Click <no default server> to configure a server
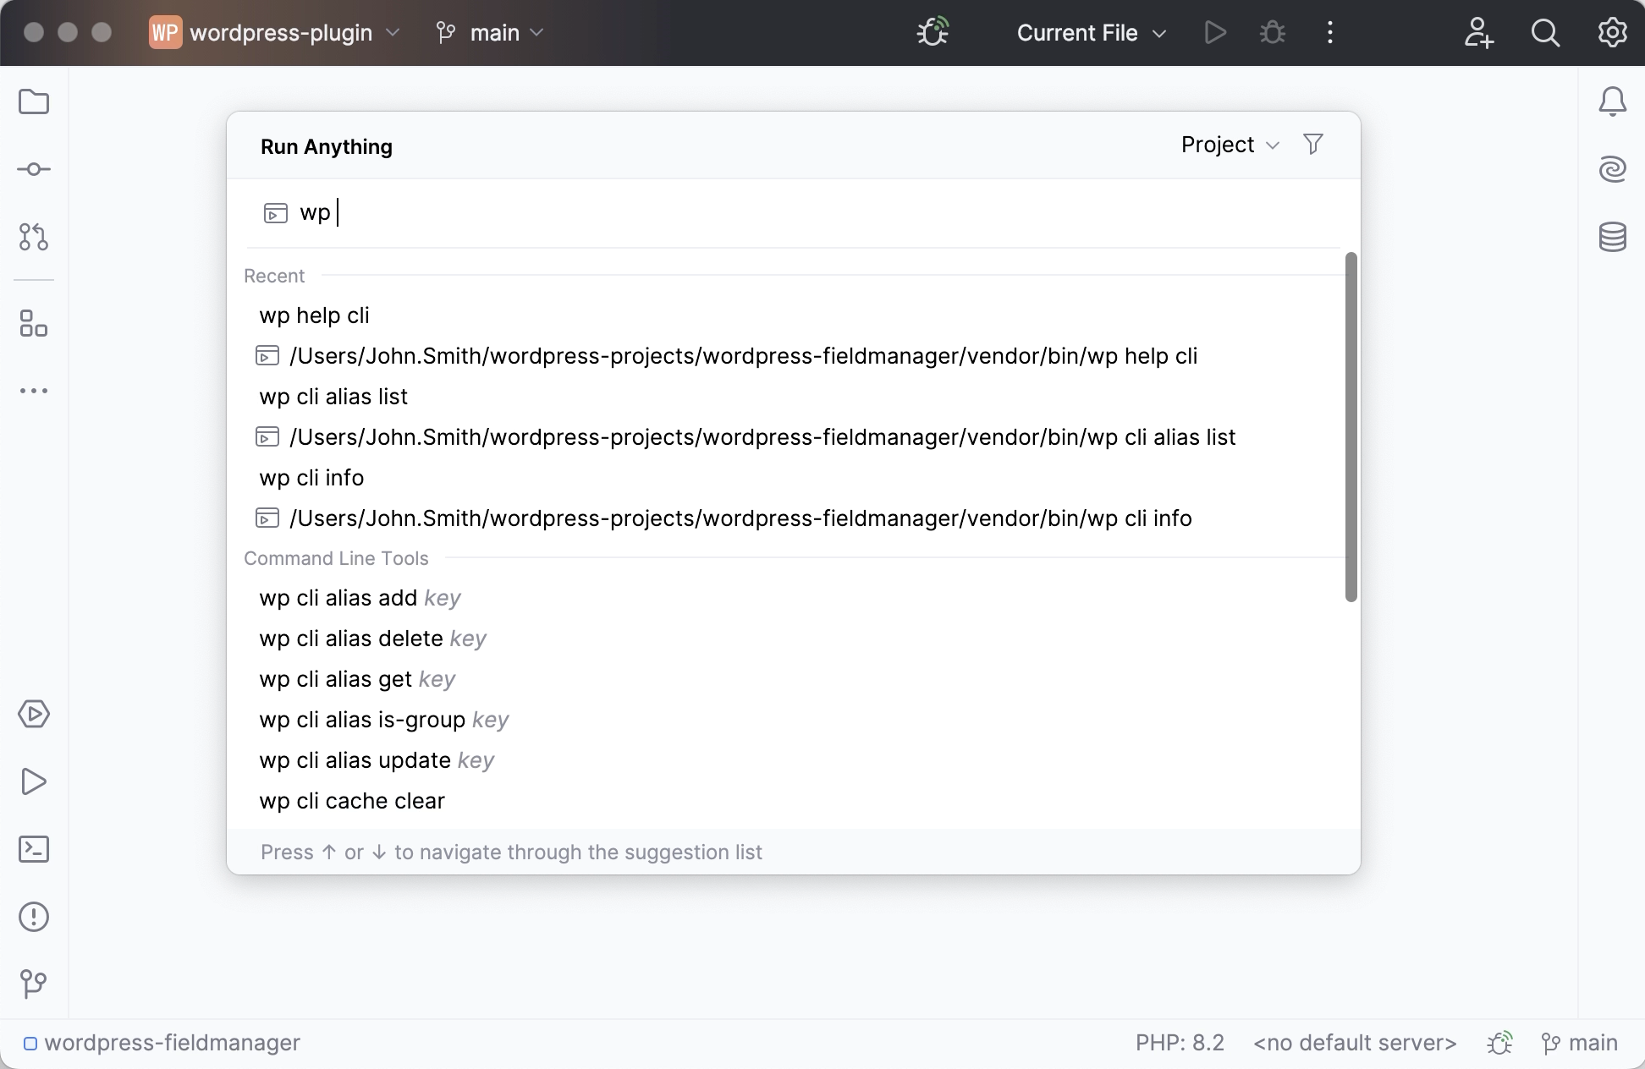 [1355, 1043]
